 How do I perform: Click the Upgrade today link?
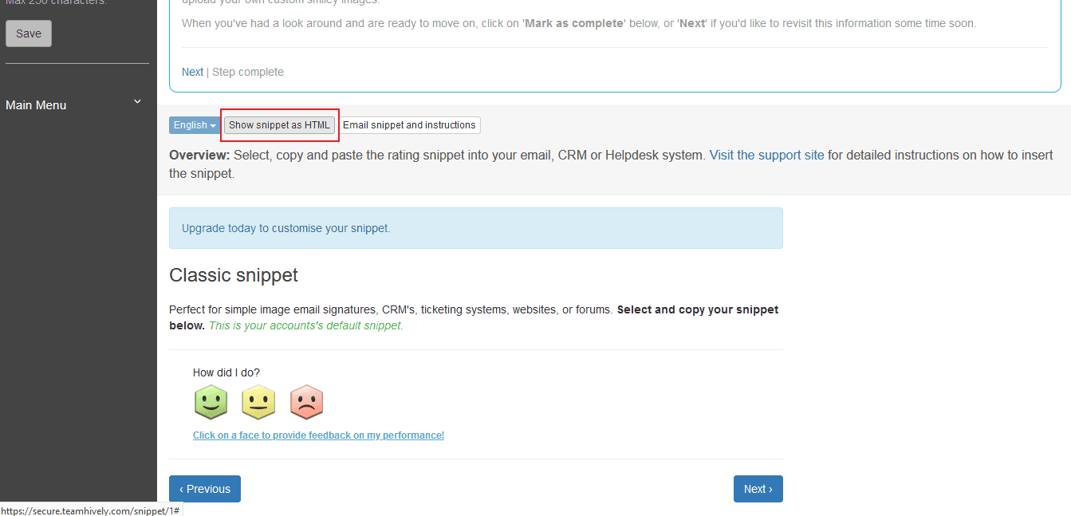click(219, 228)
